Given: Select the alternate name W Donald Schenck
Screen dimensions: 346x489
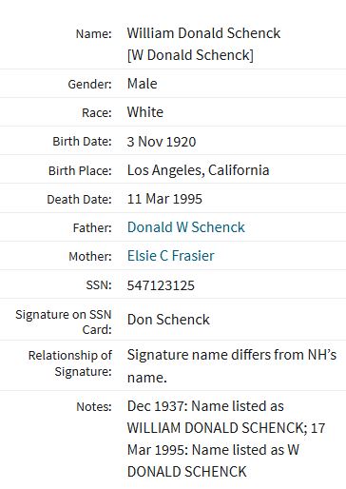Looking at the screenshot, I should [190, 55].
